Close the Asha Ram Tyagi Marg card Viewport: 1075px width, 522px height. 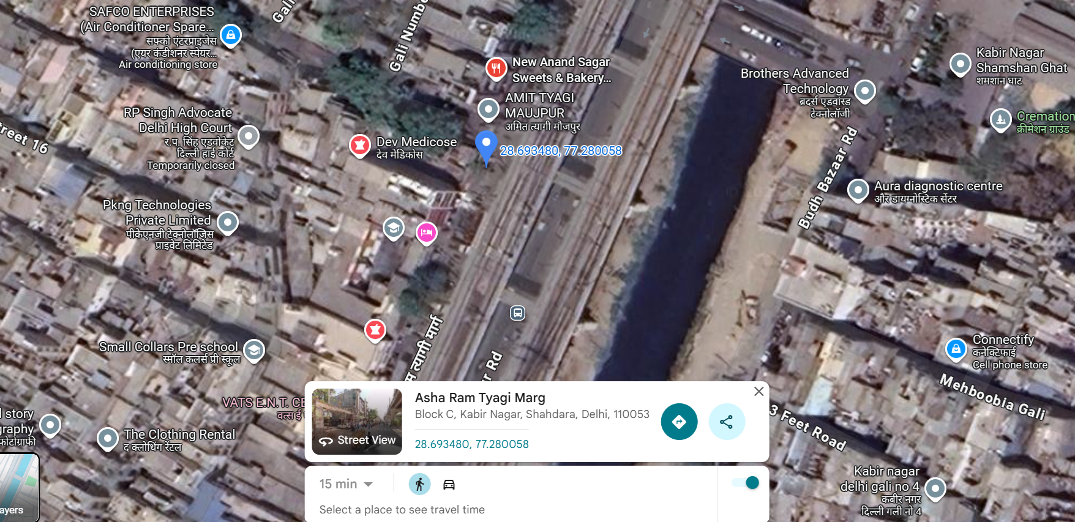pos(758,392)
